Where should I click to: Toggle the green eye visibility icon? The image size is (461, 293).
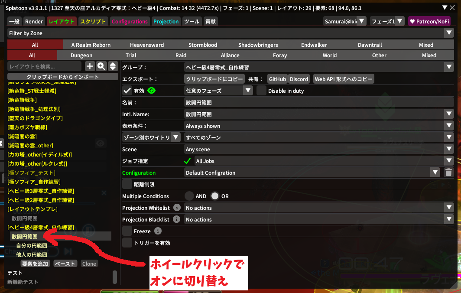pyautogui.click(x=152, y=91)
